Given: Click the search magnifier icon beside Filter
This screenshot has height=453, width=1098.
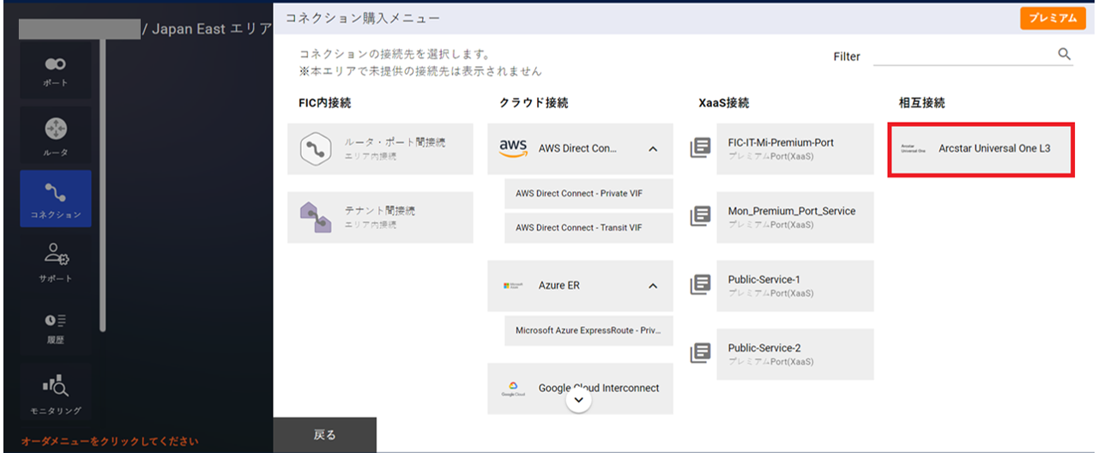Looking at the screenshot, I should pos(1064,54).
